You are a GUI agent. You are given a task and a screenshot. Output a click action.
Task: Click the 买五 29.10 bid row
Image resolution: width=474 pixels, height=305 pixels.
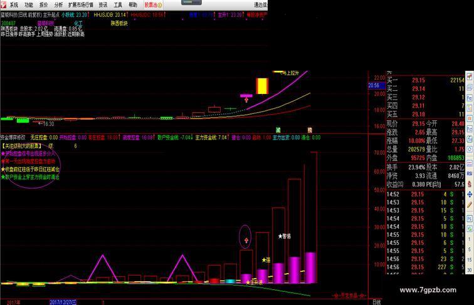pos(426,114)
